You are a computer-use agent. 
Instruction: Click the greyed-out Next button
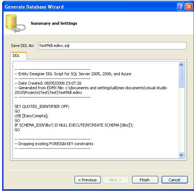tap(116, 180)
